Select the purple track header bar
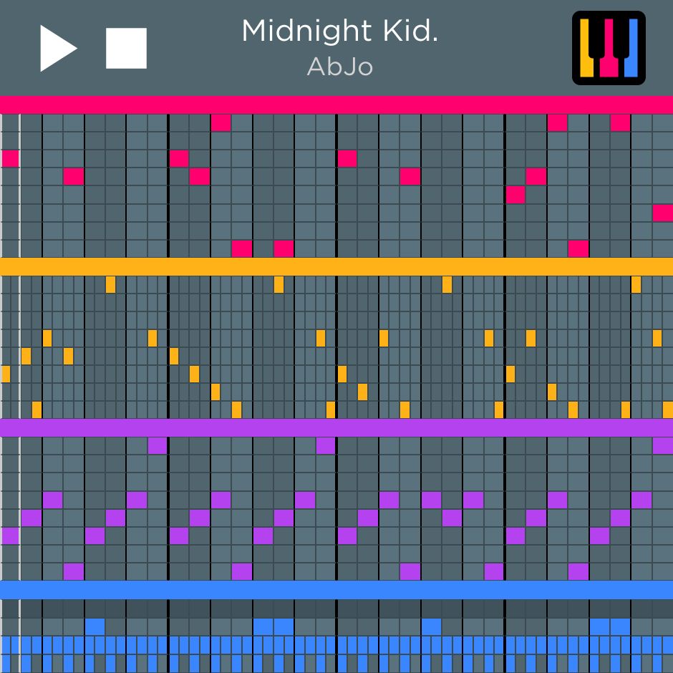The image size is (673, 673). click(x=336, y=428)
